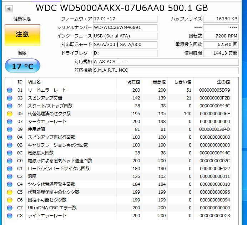
Task: Click the previous disk arrow button
Action: click(9, 9)
